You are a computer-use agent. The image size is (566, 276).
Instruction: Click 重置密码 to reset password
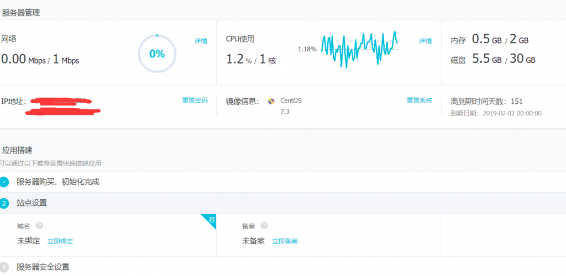coord(195,100)
